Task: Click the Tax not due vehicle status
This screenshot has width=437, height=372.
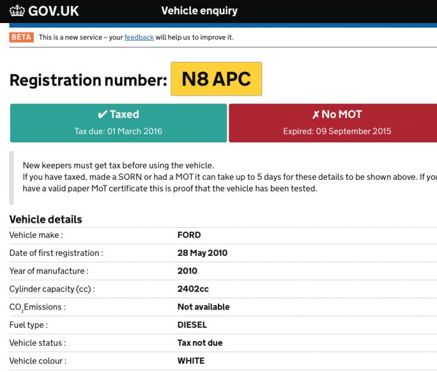Action: (x=200, y=343)
